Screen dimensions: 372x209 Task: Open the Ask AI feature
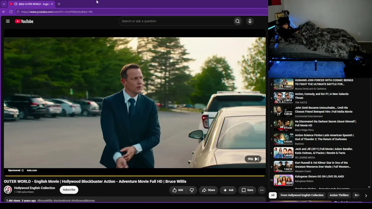pos(228,190)
